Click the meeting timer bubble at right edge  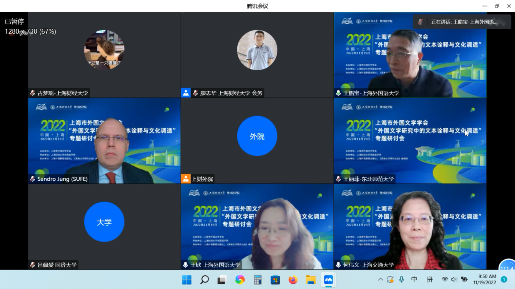[x=507, y=265]
